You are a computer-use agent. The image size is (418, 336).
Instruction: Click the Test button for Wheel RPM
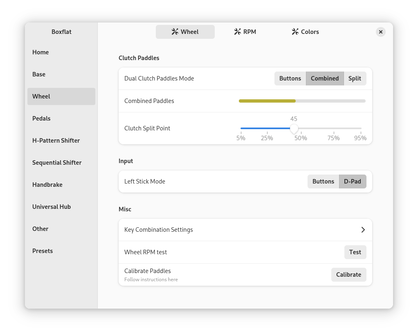click(355, 252)
